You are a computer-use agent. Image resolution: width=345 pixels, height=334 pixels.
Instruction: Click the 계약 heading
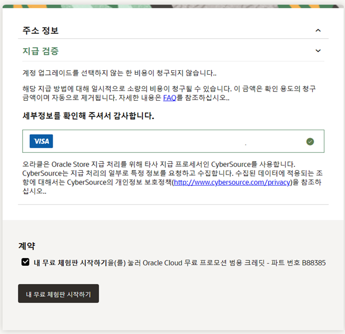click(x=27, y=246)
